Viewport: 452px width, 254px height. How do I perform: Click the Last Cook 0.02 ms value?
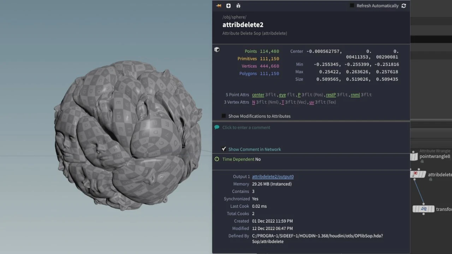click(x=259, y=206)
